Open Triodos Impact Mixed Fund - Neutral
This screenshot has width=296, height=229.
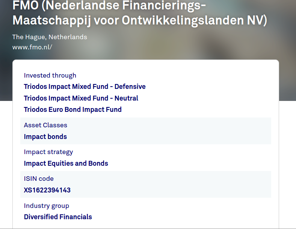pos(81,98)
